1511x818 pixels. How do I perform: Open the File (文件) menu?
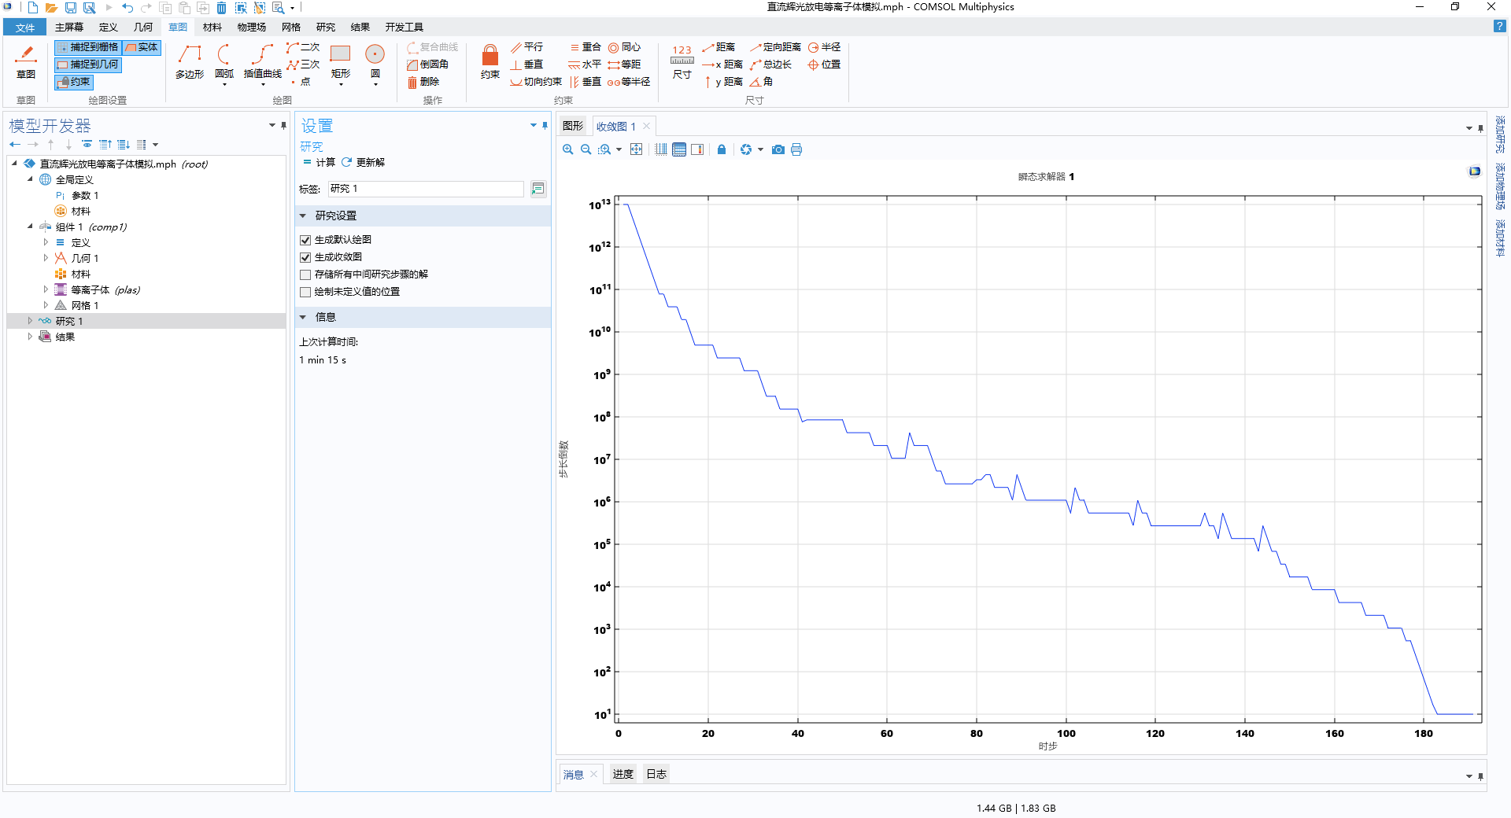tap(25, 28)
